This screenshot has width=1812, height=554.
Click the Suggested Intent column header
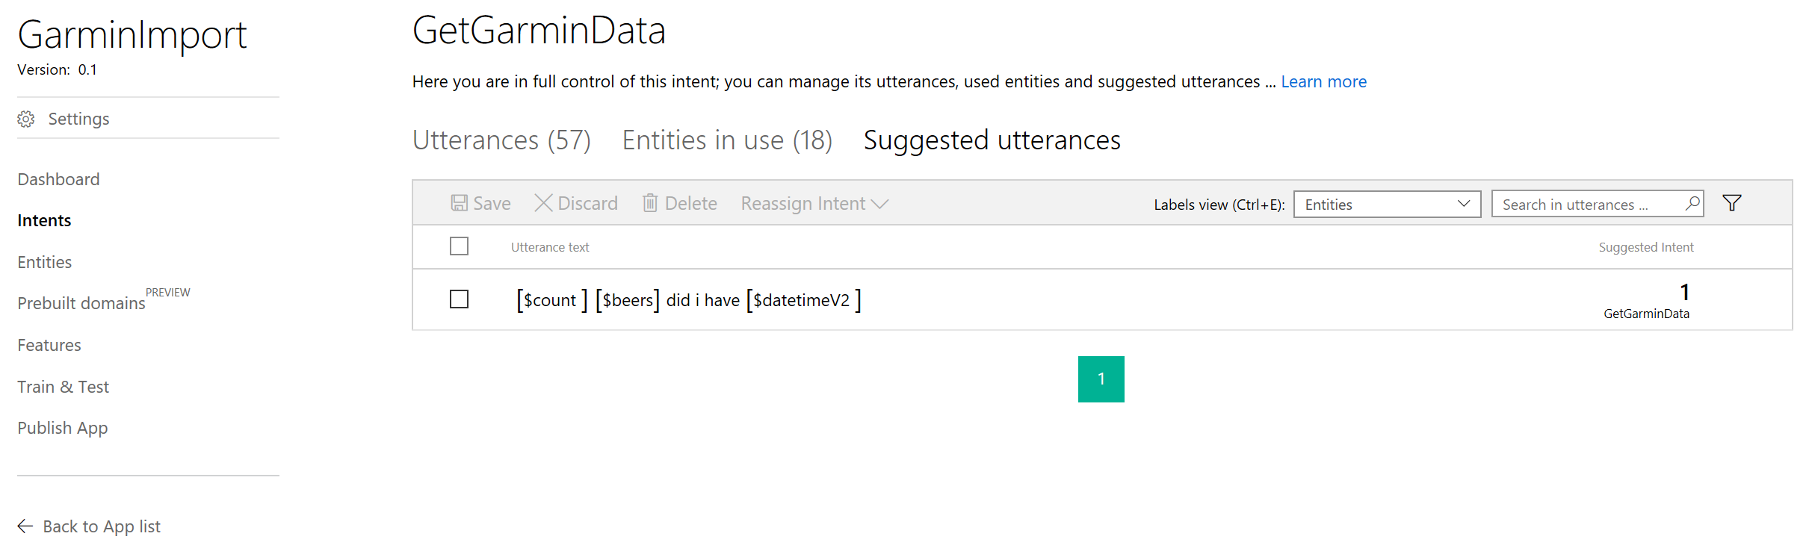[1646, 247]
